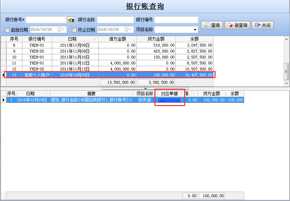The width and height of the screenshot is (290, 201).
Task: Click the 摘要 column header in lower table
Action: pos(91,94)
